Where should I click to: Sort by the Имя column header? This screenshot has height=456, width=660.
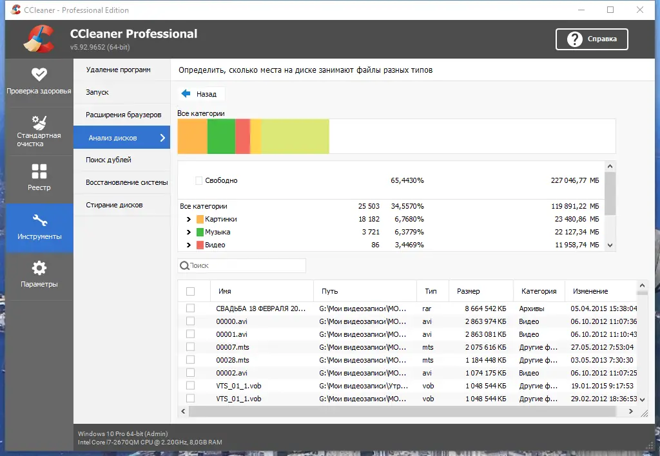262,291
